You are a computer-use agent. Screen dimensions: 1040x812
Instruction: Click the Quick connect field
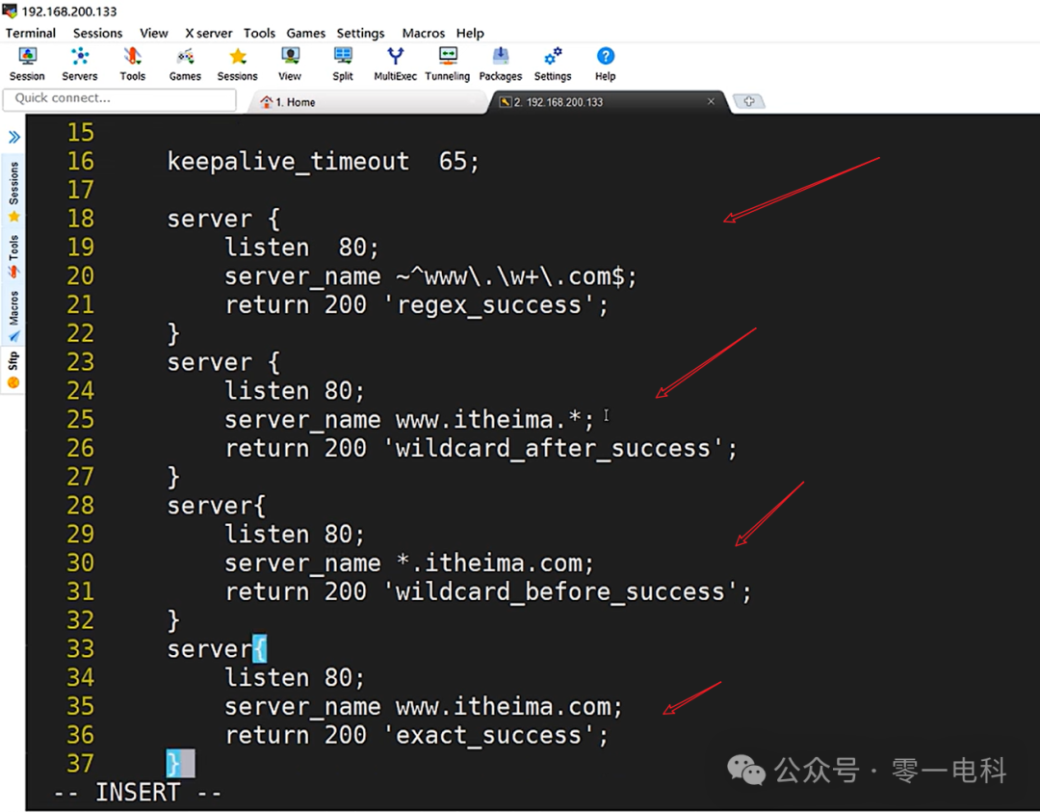[x=118, y=99]
